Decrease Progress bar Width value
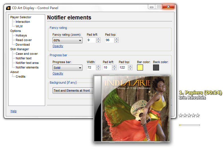This screenshot has height=155, width=223. (98, 69)
